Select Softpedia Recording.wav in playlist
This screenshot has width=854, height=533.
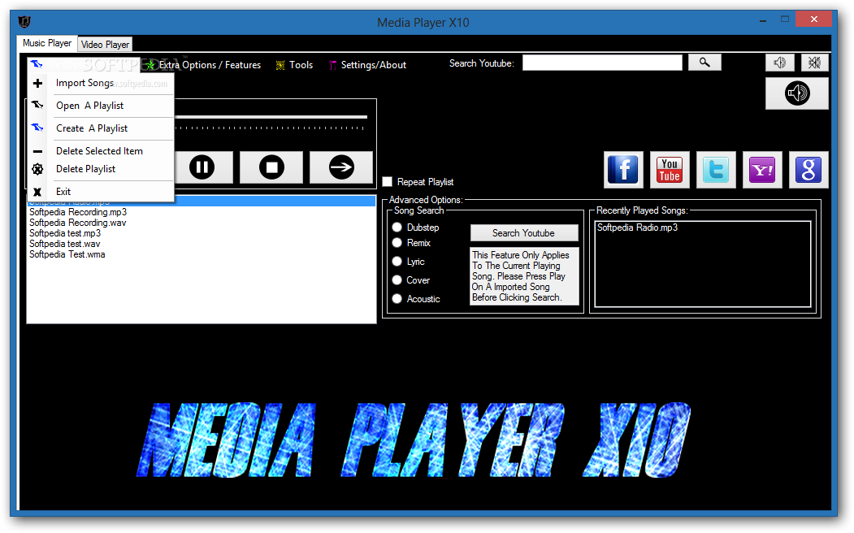78,223
